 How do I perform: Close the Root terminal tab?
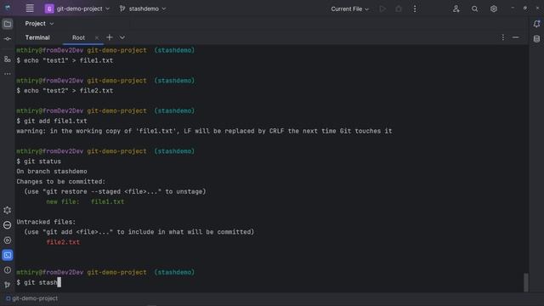[97, 37]
